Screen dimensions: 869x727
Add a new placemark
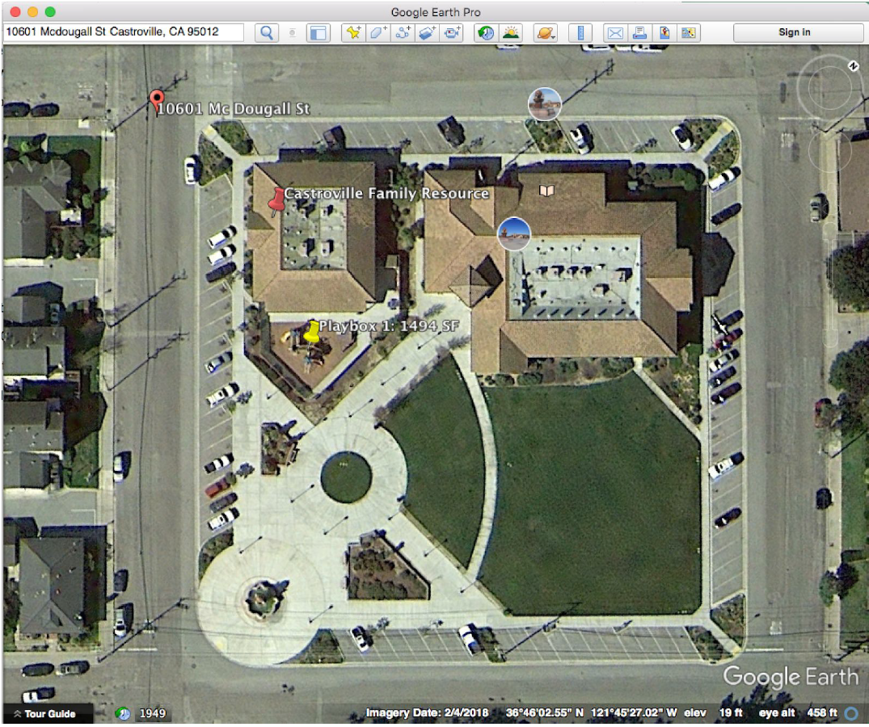(353, 33)
